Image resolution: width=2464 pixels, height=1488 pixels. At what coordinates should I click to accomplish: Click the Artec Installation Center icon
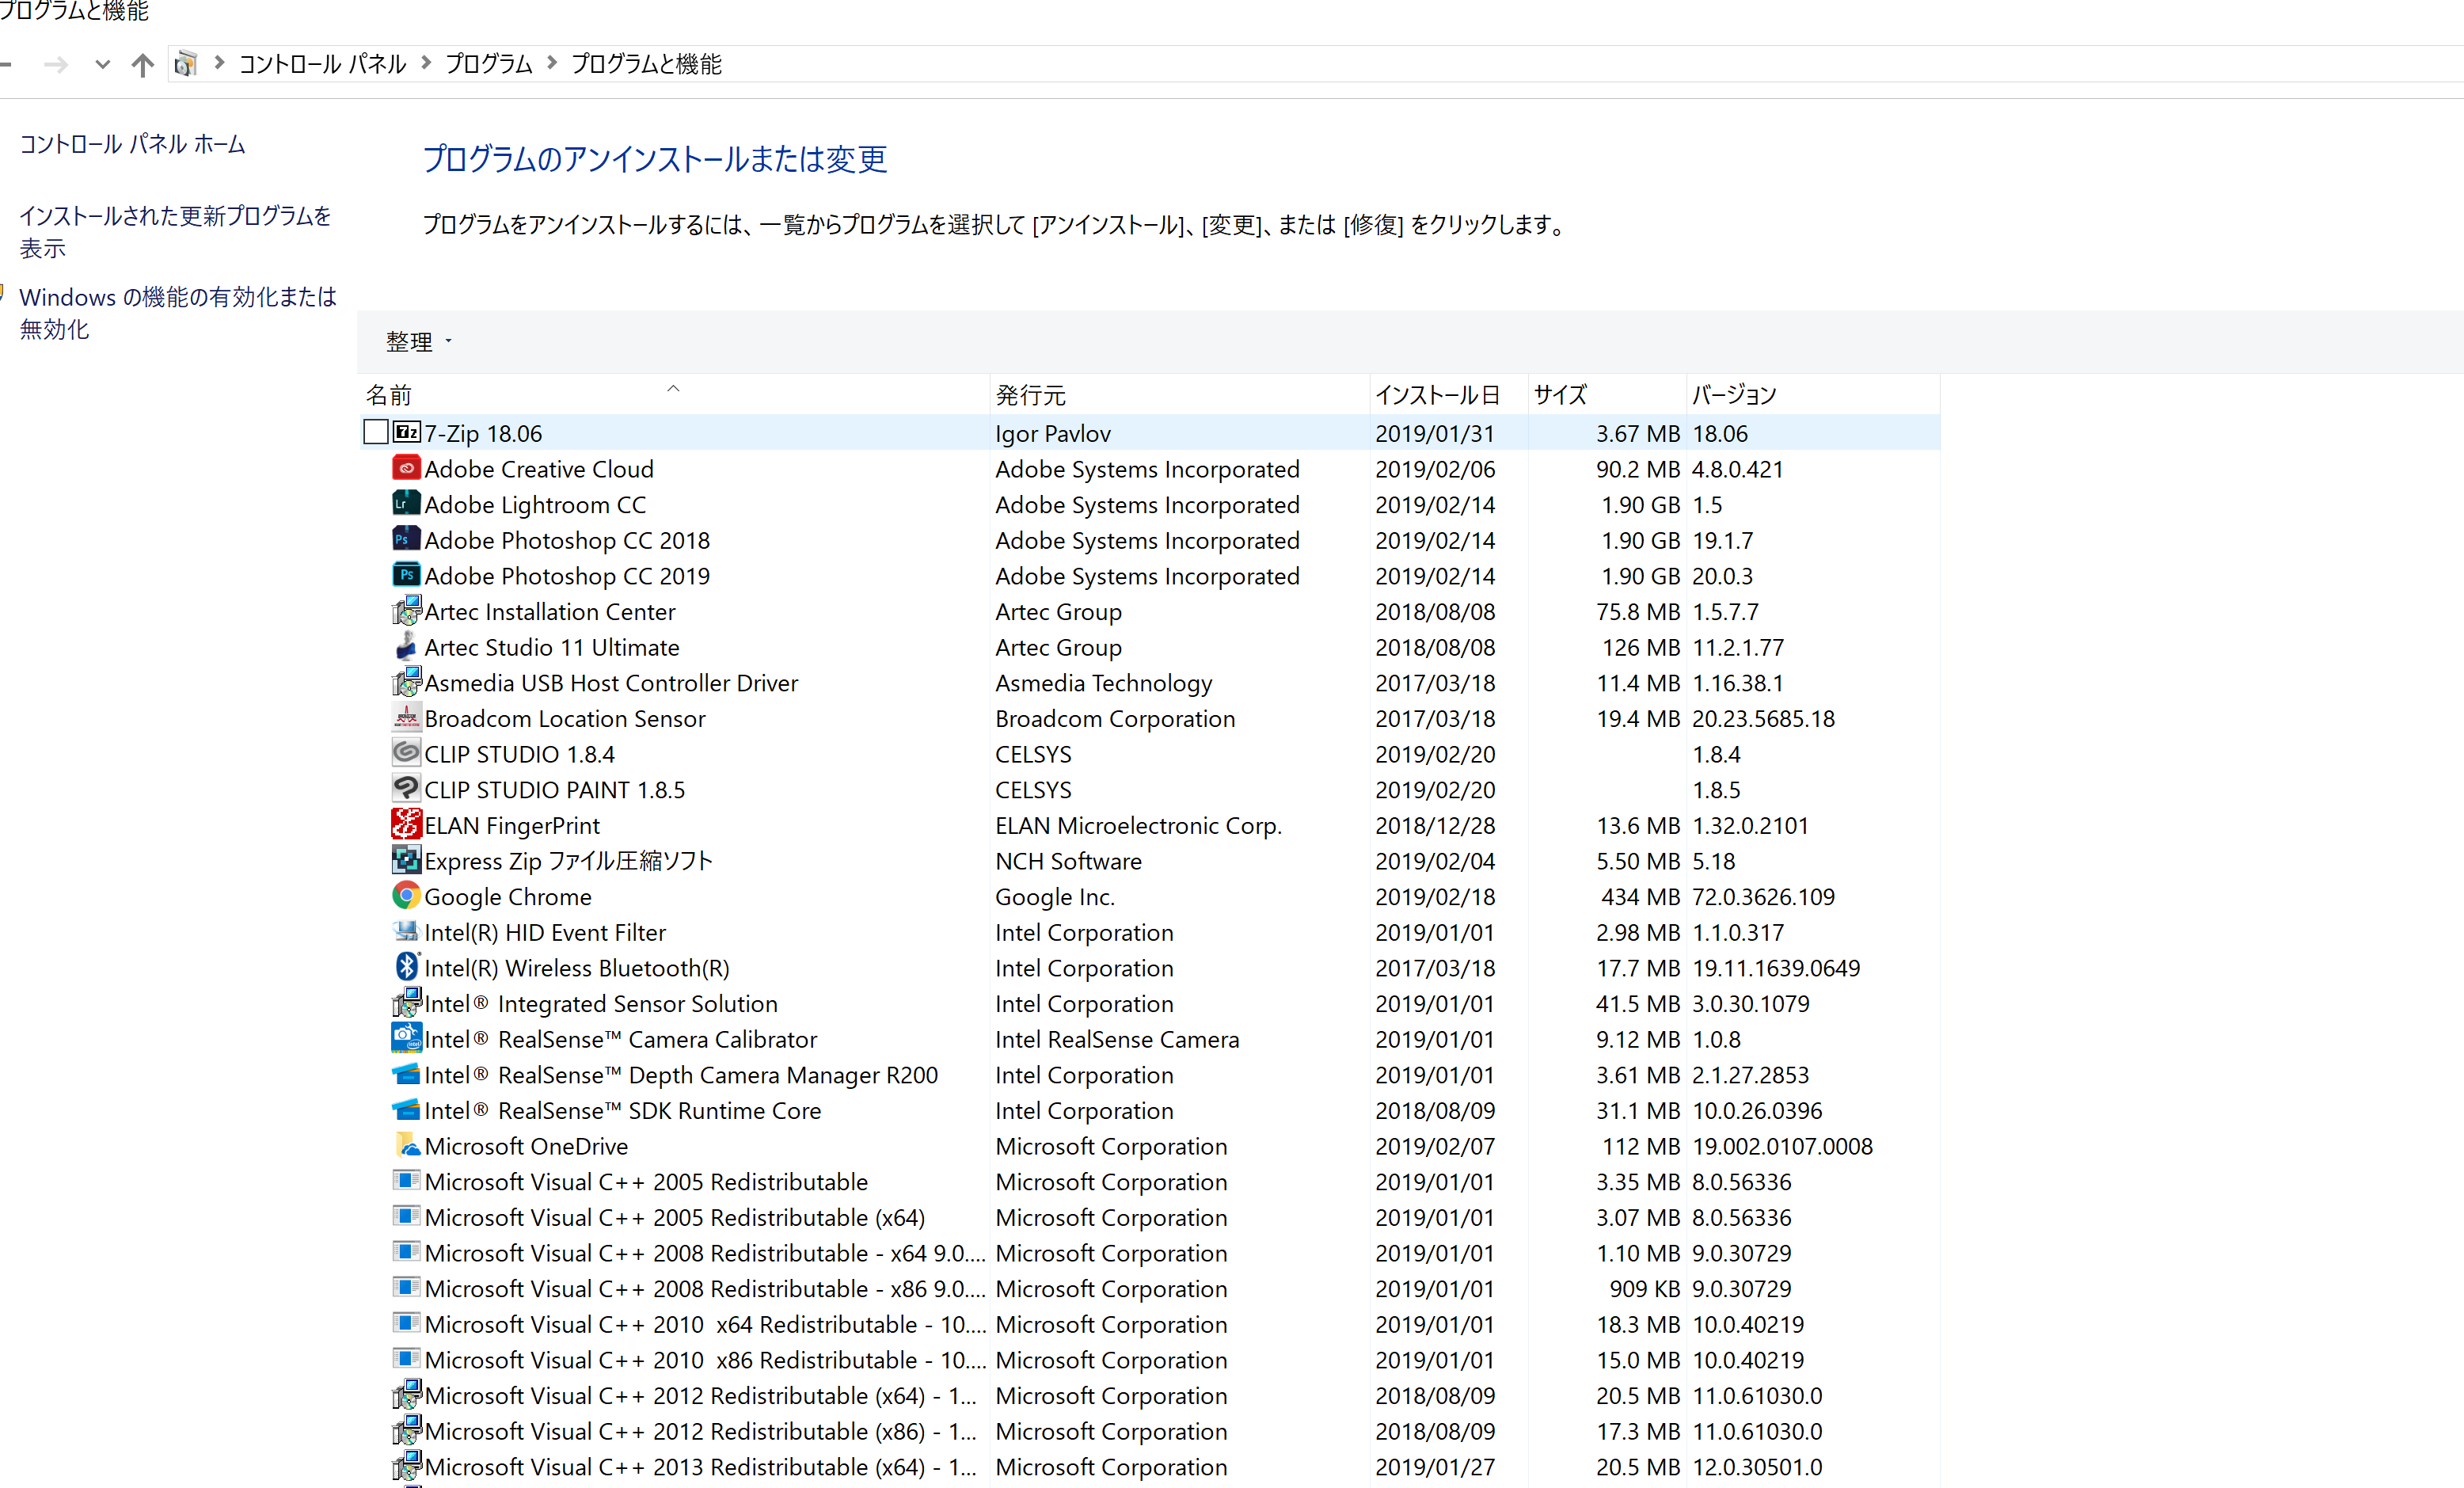[x=406, y=611]
